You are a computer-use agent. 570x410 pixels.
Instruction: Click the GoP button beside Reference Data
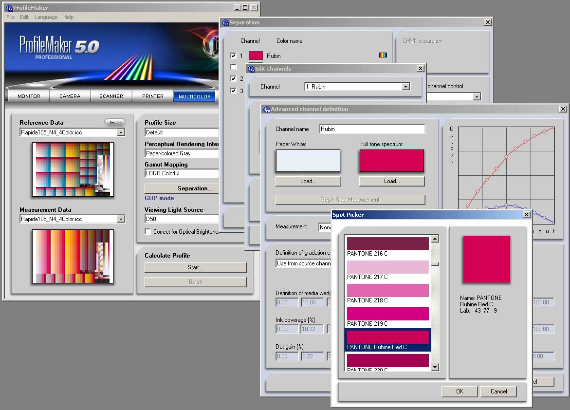[x=115, y=123]
